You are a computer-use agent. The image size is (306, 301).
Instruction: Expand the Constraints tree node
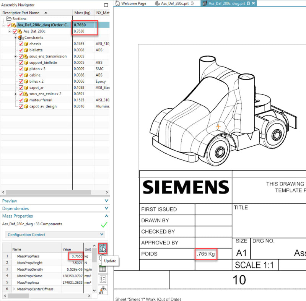(x=15, y=37)
